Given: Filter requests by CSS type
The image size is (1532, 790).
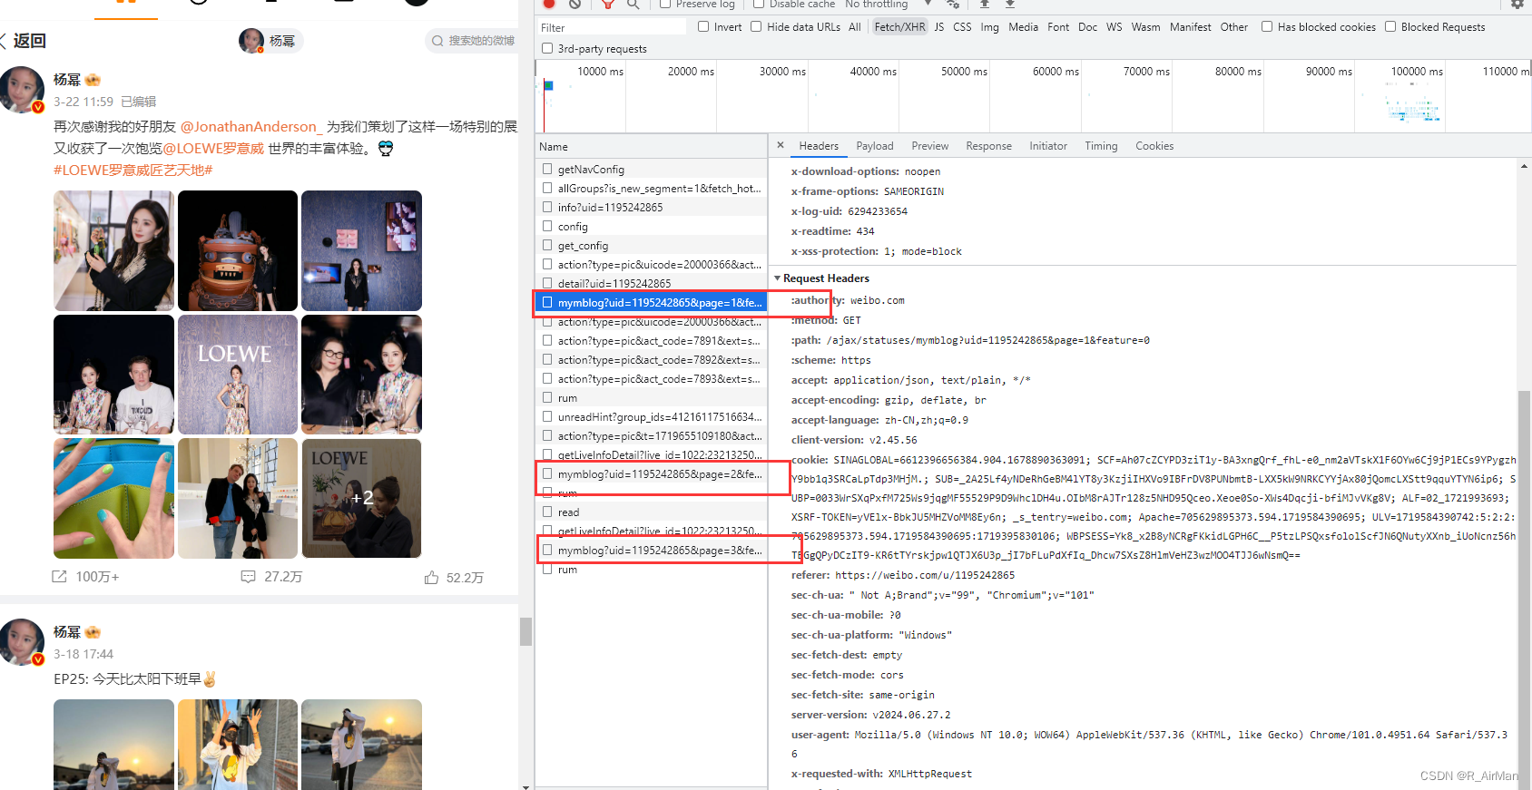Looking at the screenshot, I should [x=962, y=27].
